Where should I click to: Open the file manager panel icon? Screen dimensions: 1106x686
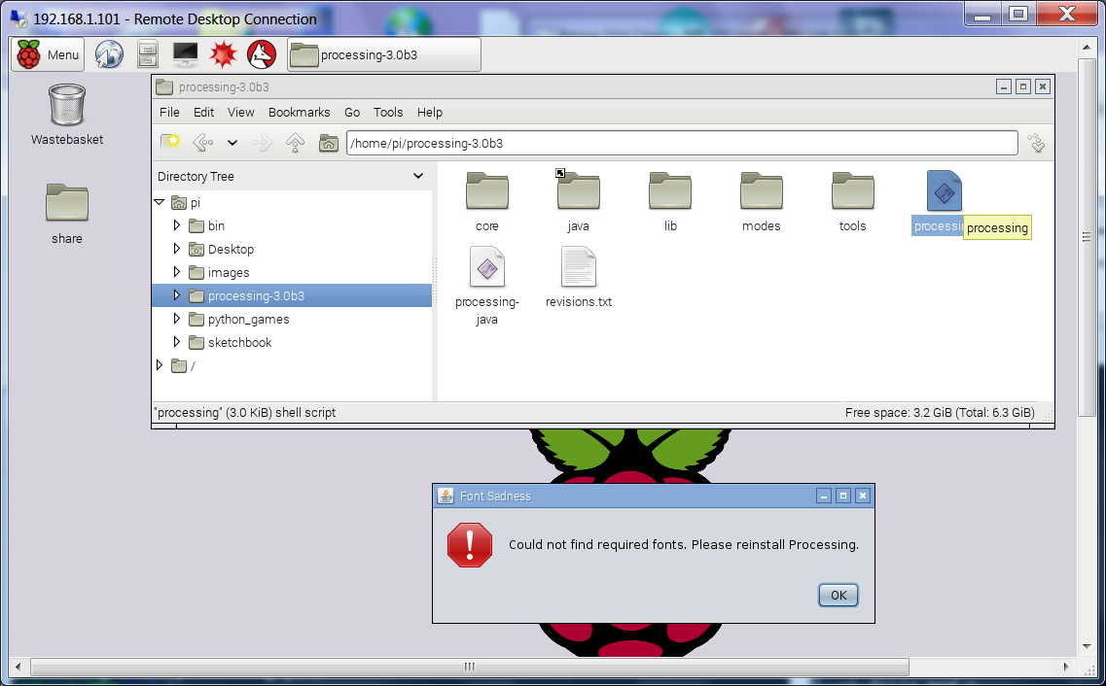click(147, 55)
